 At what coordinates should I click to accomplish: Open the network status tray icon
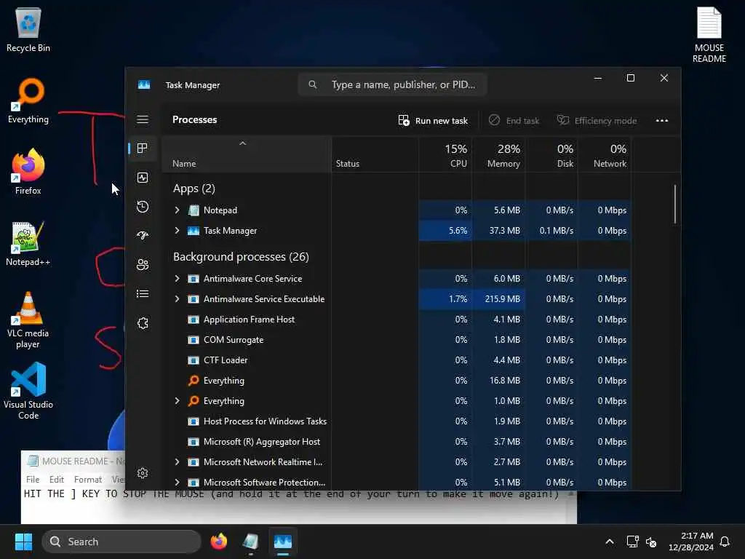tap(632, 542)
